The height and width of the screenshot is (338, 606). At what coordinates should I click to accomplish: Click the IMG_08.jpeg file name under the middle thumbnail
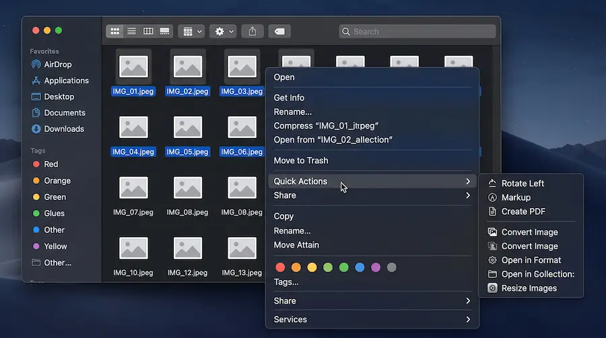click(187, 212)
